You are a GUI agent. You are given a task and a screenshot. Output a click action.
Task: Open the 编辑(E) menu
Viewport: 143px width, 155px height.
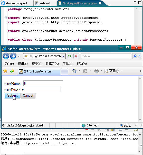pos(23,64)
